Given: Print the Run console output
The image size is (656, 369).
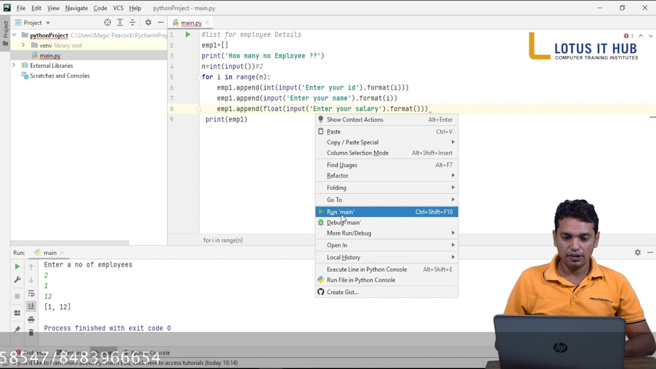Looking at the screenshot, I should coord(31,320).
